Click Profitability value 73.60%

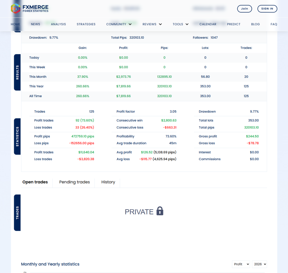pyautogui.click(x=171, y=136)
